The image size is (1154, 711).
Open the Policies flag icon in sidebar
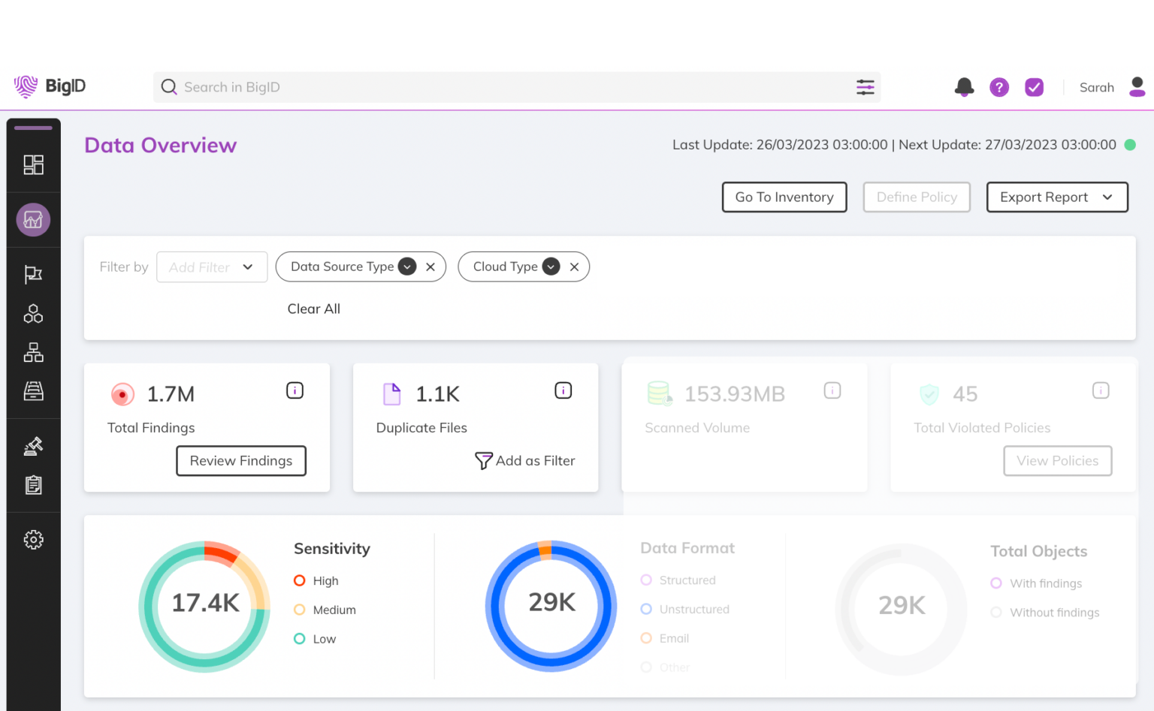(33, 274)
